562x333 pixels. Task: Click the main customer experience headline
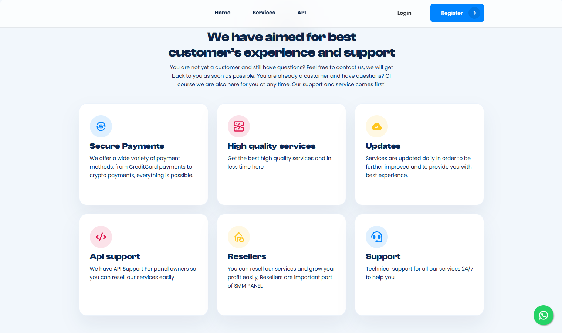281,45
